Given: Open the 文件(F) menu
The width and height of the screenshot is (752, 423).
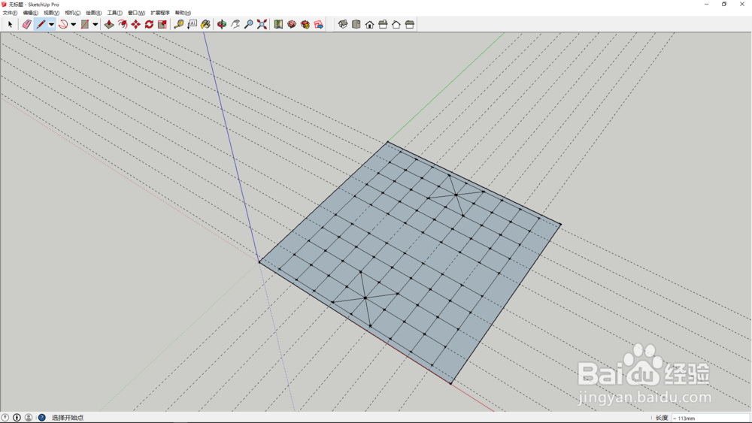Looking at the screenshot, I should 10,13.
